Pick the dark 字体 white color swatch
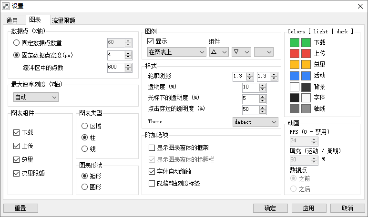The height and width of the screenshot is (217, 368). [306, 98]
